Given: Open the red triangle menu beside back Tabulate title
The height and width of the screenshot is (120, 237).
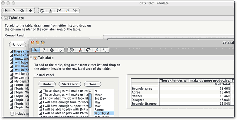Looking at the screenshot, I should [x=6, y=18].
